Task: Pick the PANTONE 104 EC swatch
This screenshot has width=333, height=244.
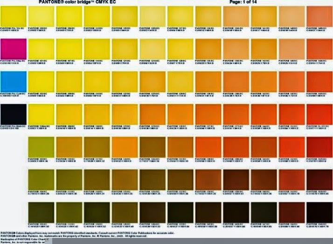Action: tap(41, 180)
